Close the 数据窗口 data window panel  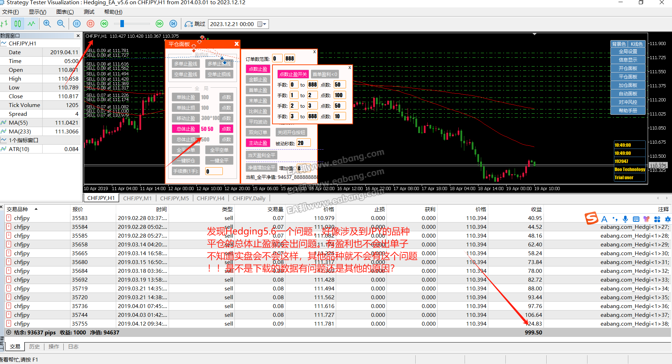pyautogui.click(x=78, y=36)
